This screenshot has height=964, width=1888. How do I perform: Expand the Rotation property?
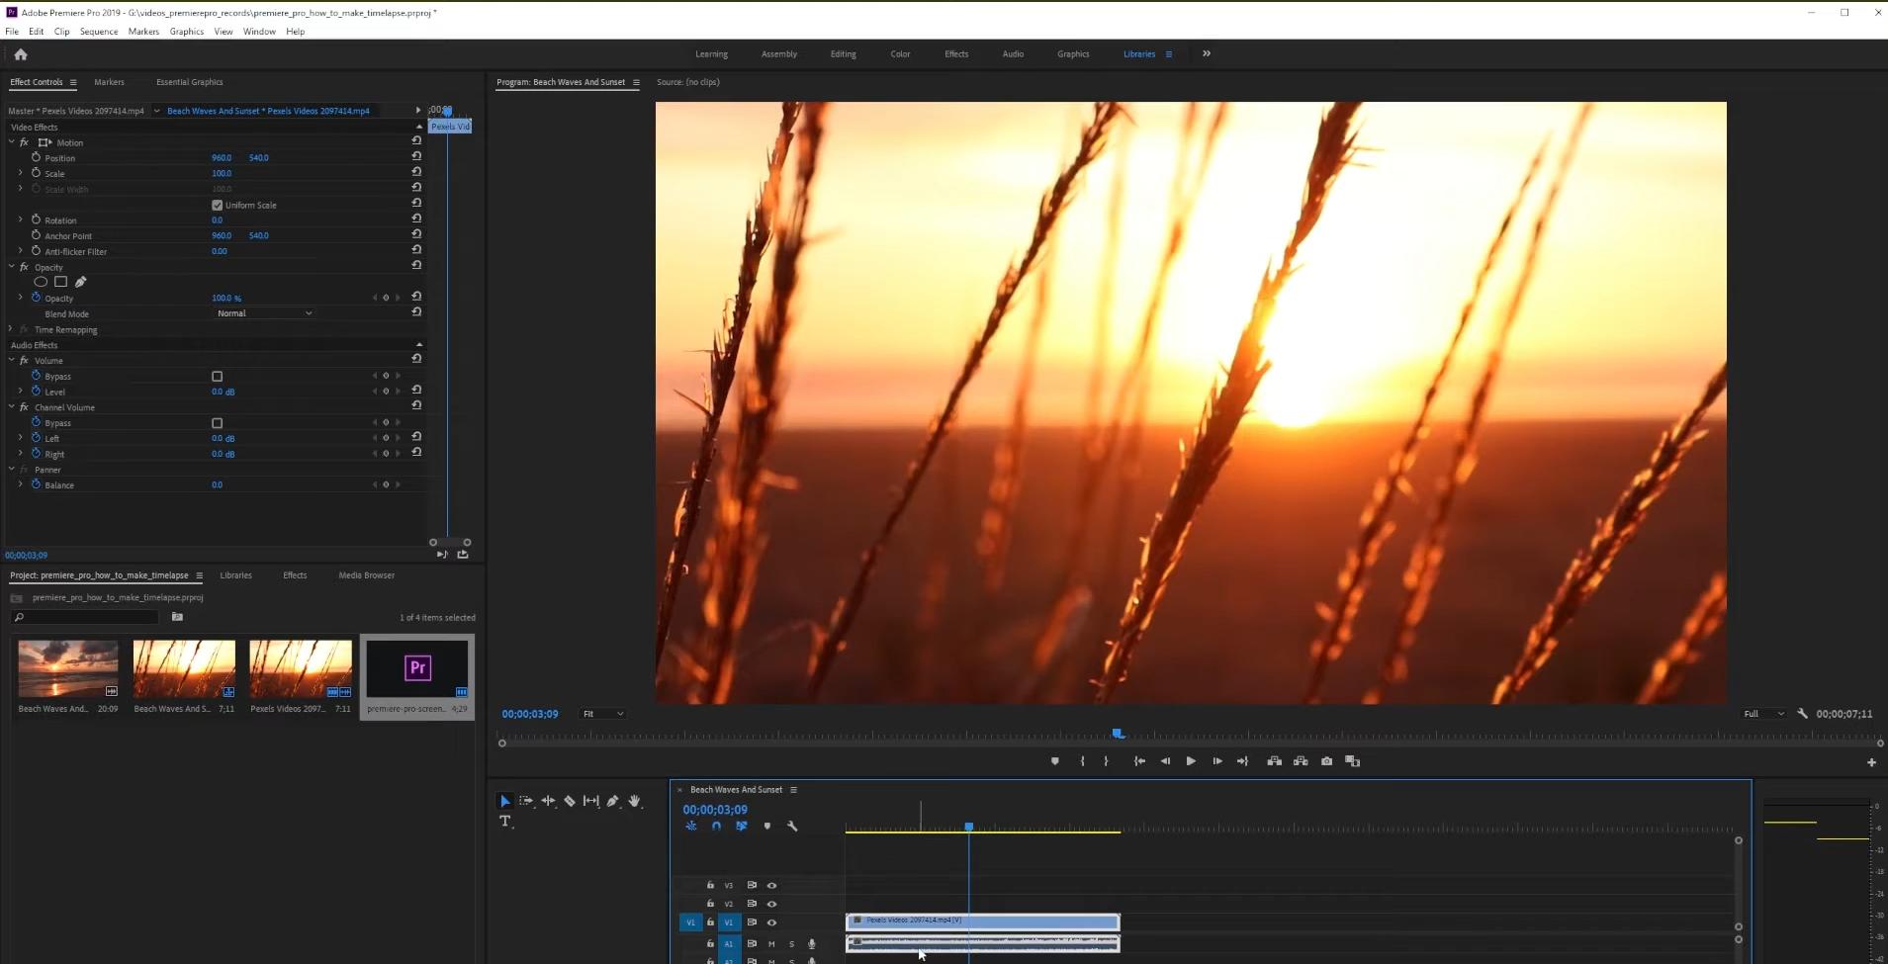20,219
